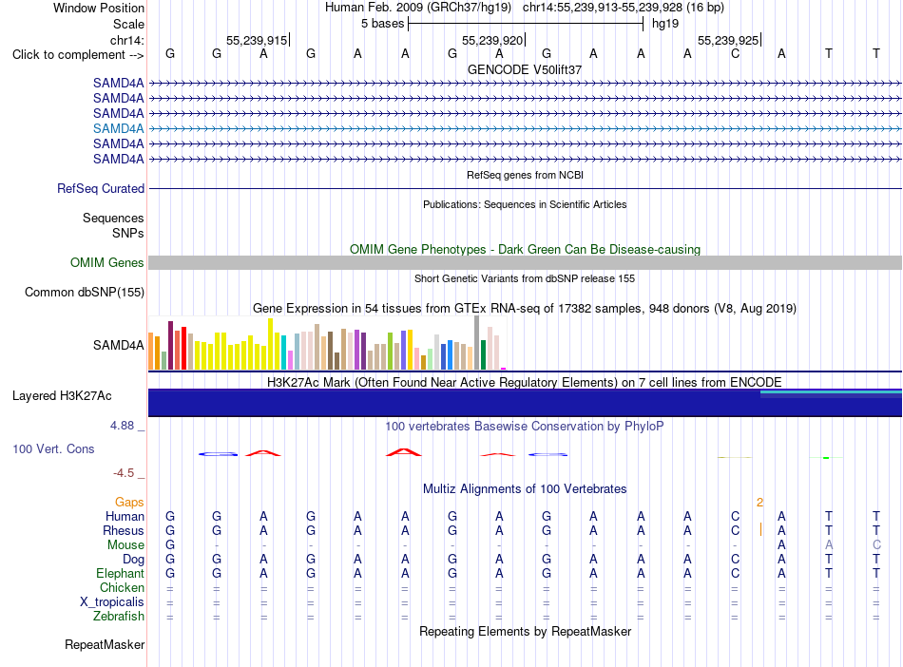Click the "5 bases" scale bar label

pos(382,24)
